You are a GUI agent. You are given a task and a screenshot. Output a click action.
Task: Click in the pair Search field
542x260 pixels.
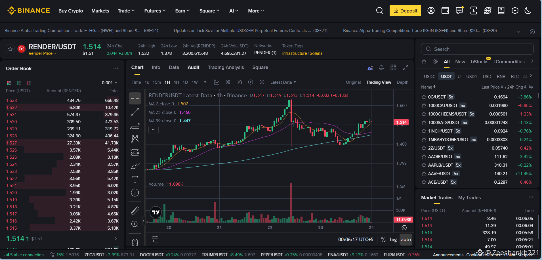coord(477,49)
